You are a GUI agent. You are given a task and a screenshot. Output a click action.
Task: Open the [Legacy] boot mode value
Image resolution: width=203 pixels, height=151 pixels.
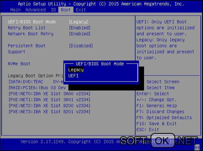tap(78, 22)
